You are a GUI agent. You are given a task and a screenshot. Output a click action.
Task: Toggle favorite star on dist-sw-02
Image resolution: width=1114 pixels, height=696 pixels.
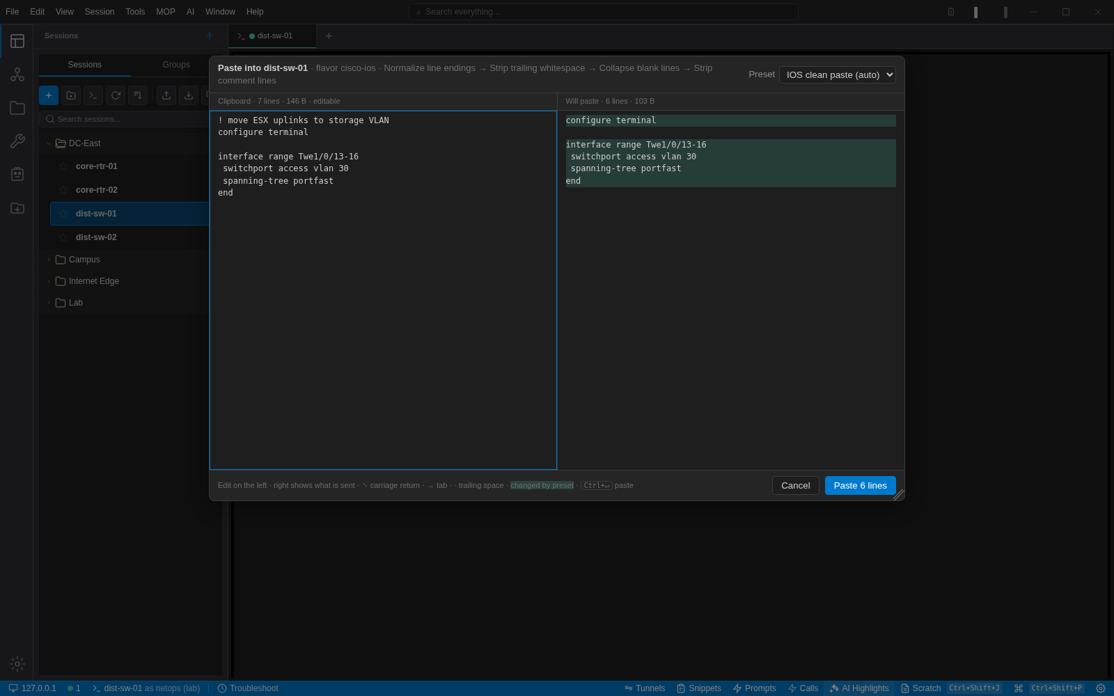click(x=63, y=237)
